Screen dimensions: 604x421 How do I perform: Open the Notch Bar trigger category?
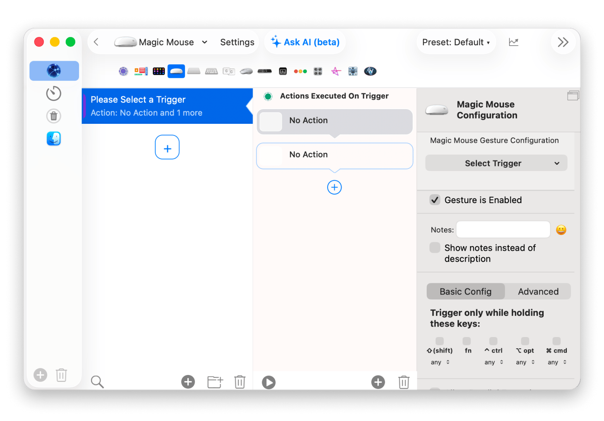(283, 71)
